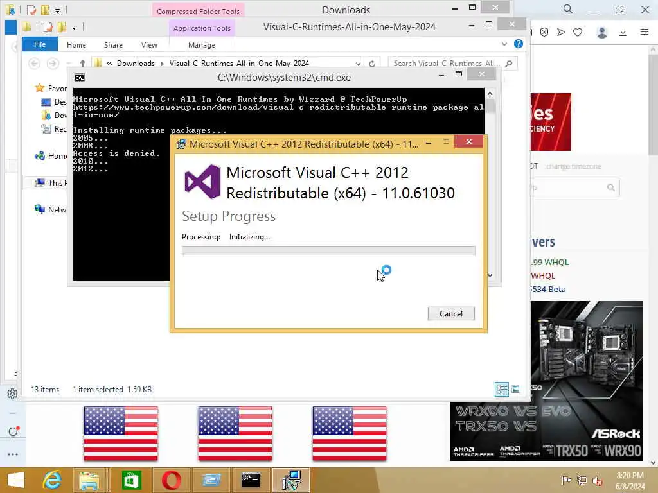Open Opera profile account icon
This screenshot has height=493, width=658.
(602, 32)
